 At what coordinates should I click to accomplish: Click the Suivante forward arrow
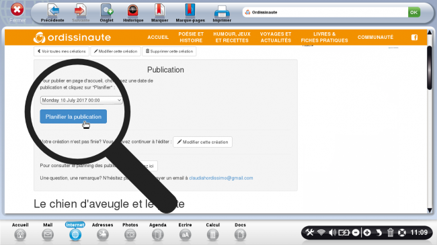pos(80,10)
